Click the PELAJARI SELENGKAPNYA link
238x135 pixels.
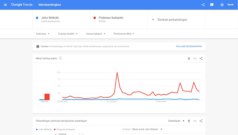point(189,46)
